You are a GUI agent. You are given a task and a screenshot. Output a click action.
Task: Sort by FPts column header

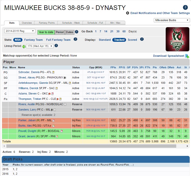[113, 67]
